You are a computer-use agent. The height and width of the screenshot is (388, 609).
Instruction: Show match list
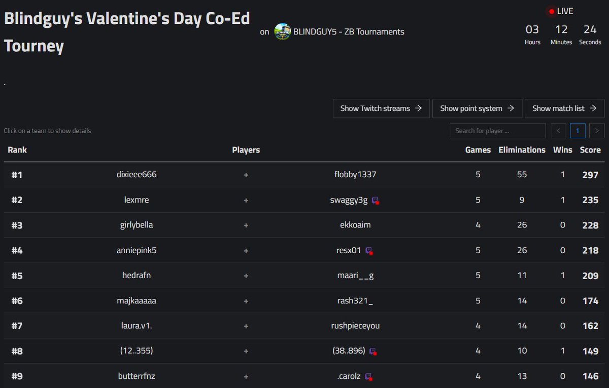click(x=564, y=108)
